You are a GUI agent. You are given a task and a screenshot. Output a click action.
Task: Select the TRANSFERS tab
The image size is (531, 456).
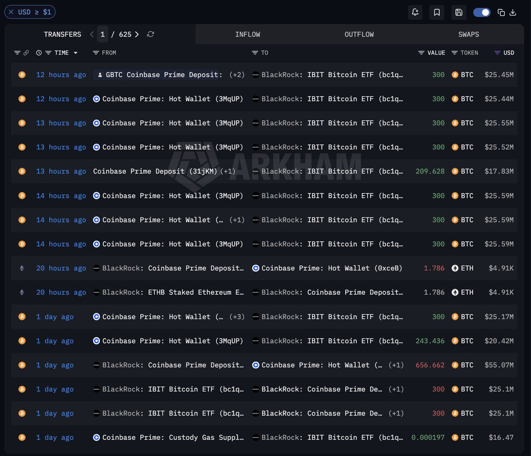point(62,34)
